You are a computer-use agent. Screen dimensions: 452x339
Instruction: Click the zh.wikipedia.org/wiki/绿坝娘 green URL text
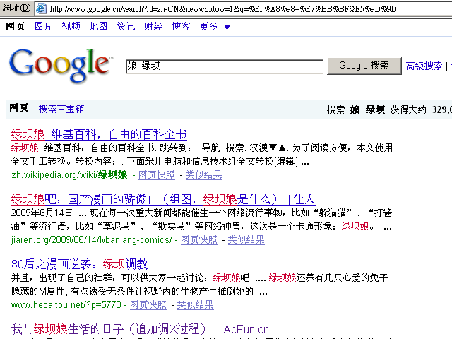click(x=69, y=174)
